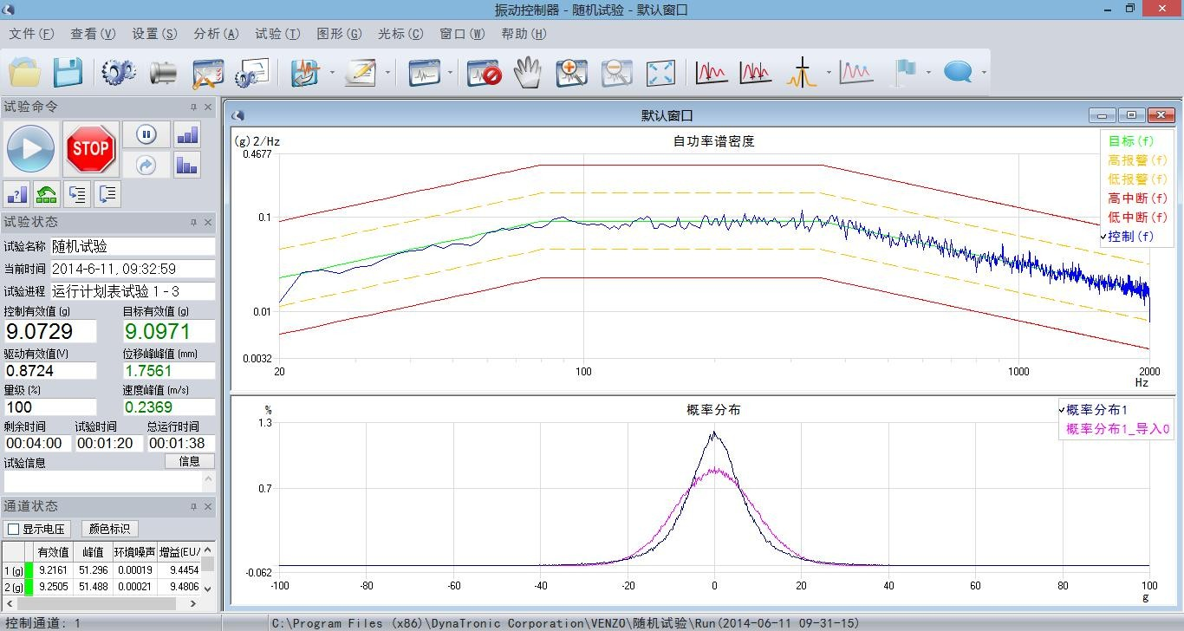Select the hand pan tool
The width and height of the screenshot is (1184, 631).
[x=527, y=72]
